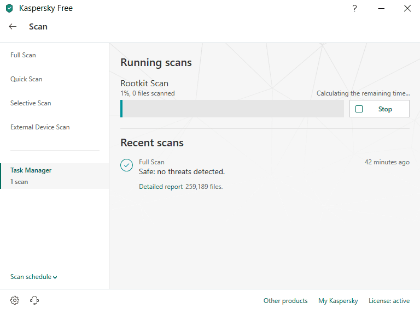Image resolution: width=420 pixels, height=309 pixels.
Task: Click 'Safe: no threats detected.' text
Action: click(182, 171)
